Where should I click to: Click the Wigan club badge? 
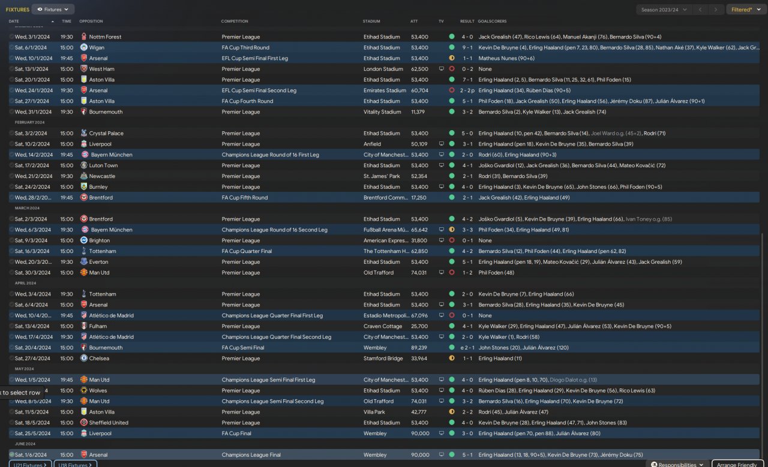pos(83,47)
